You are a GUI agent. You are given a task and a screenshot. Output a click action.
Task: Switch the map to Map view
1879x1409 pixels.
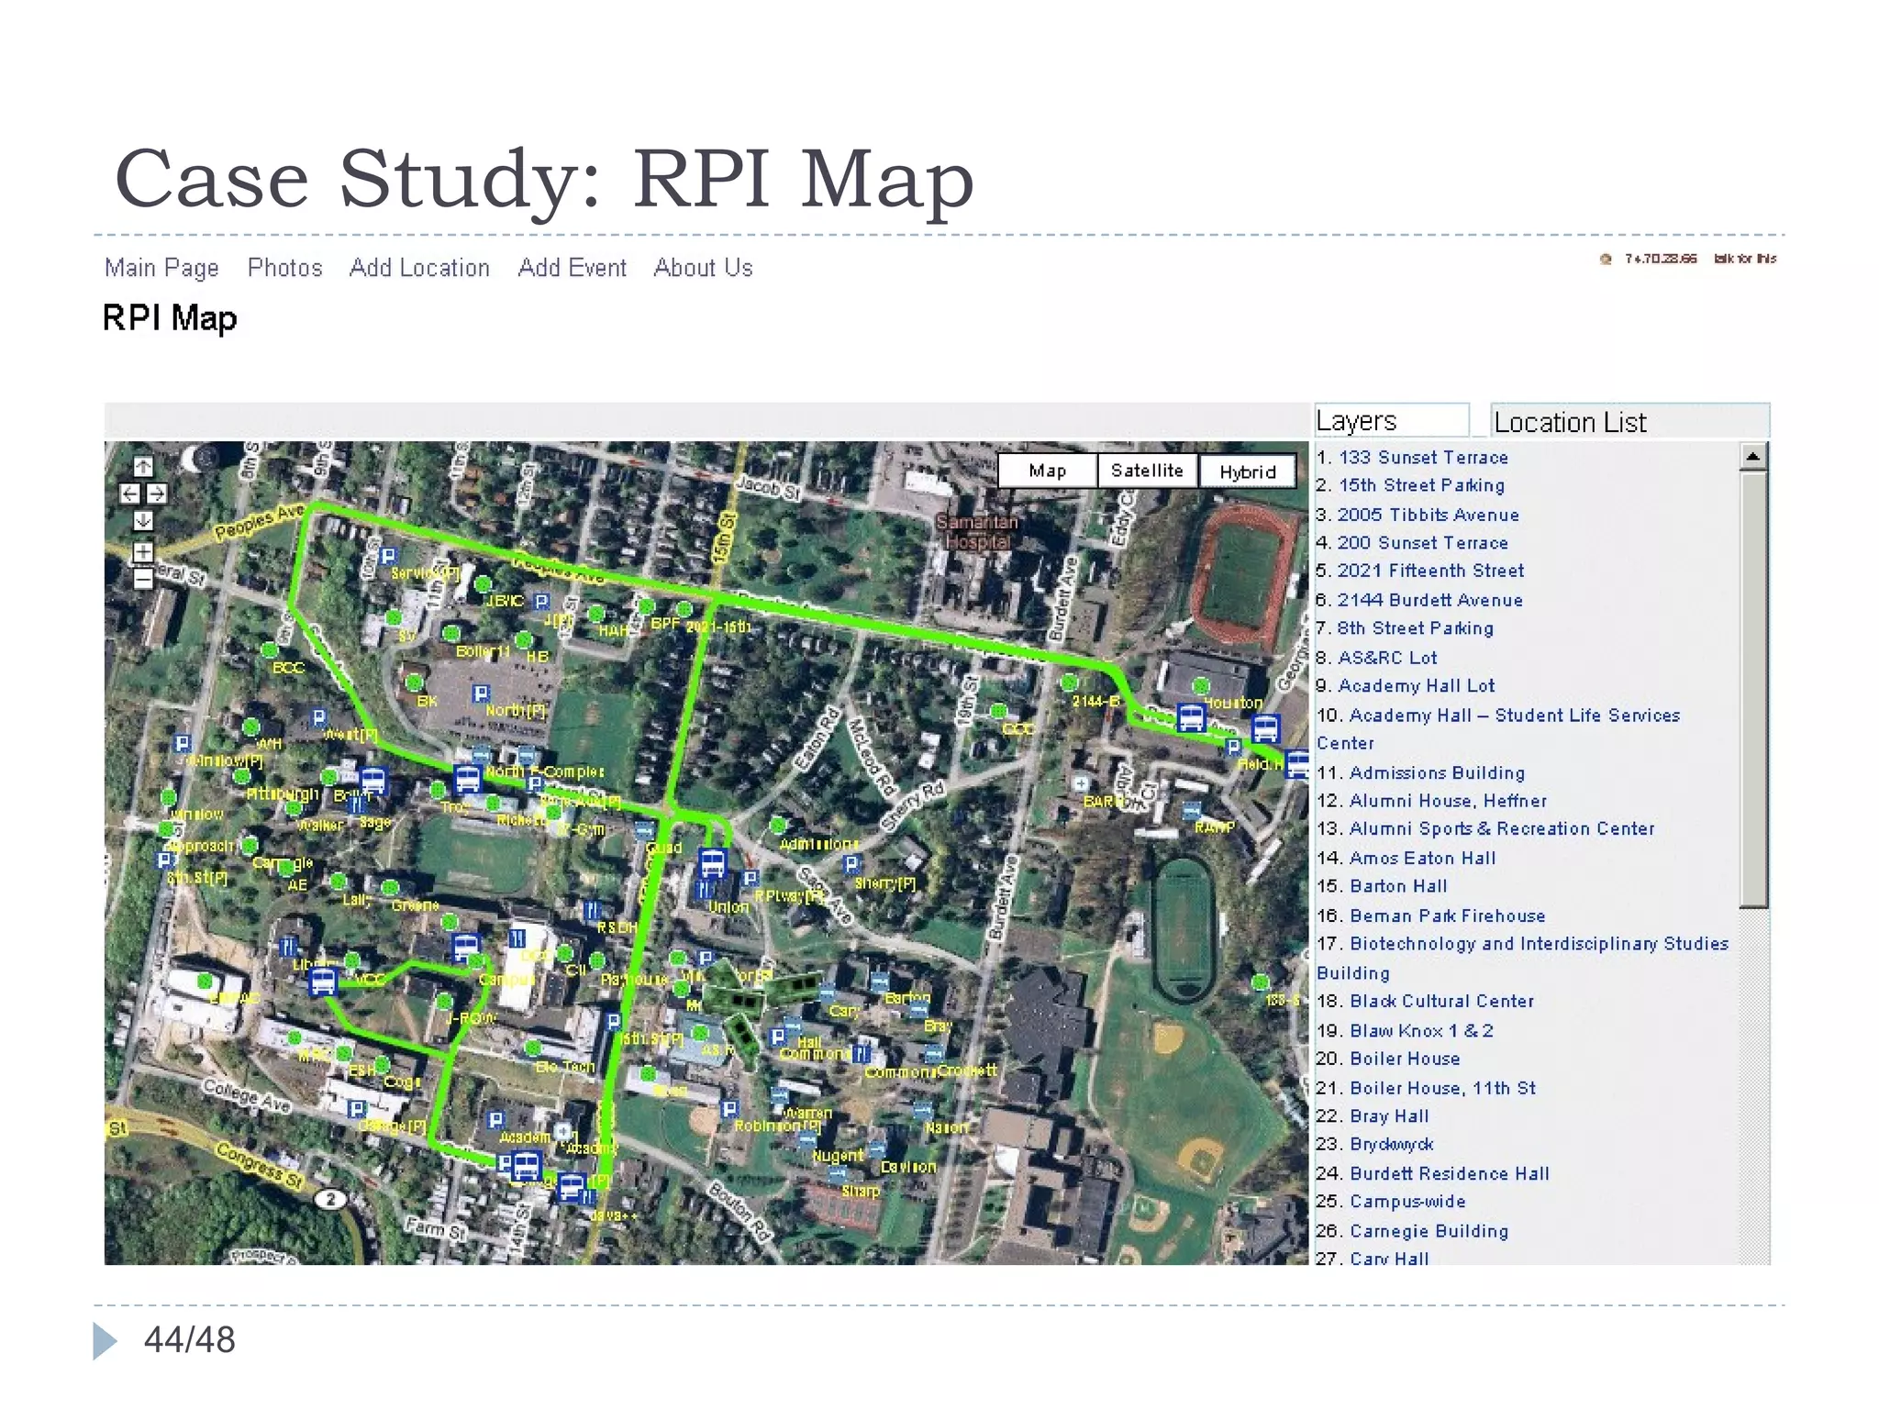tap(1047, 471)
